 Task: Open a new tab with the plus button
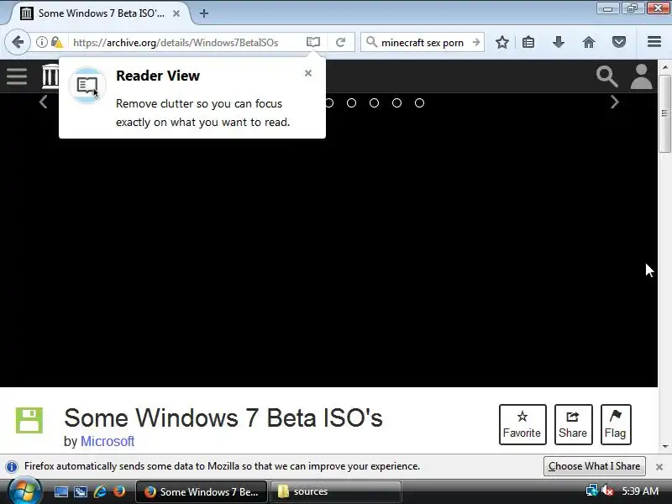click(204, 13)
